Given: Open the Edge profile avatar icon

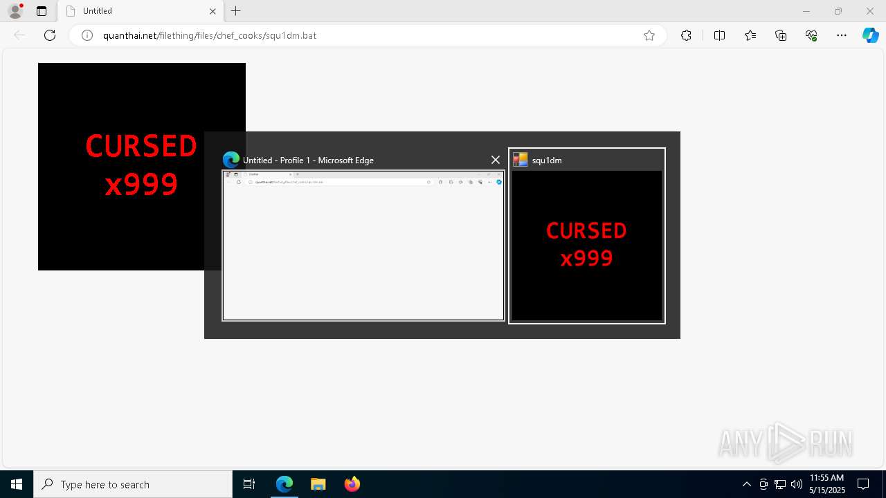Looking at the screenshot, I should tap(15, 11).
